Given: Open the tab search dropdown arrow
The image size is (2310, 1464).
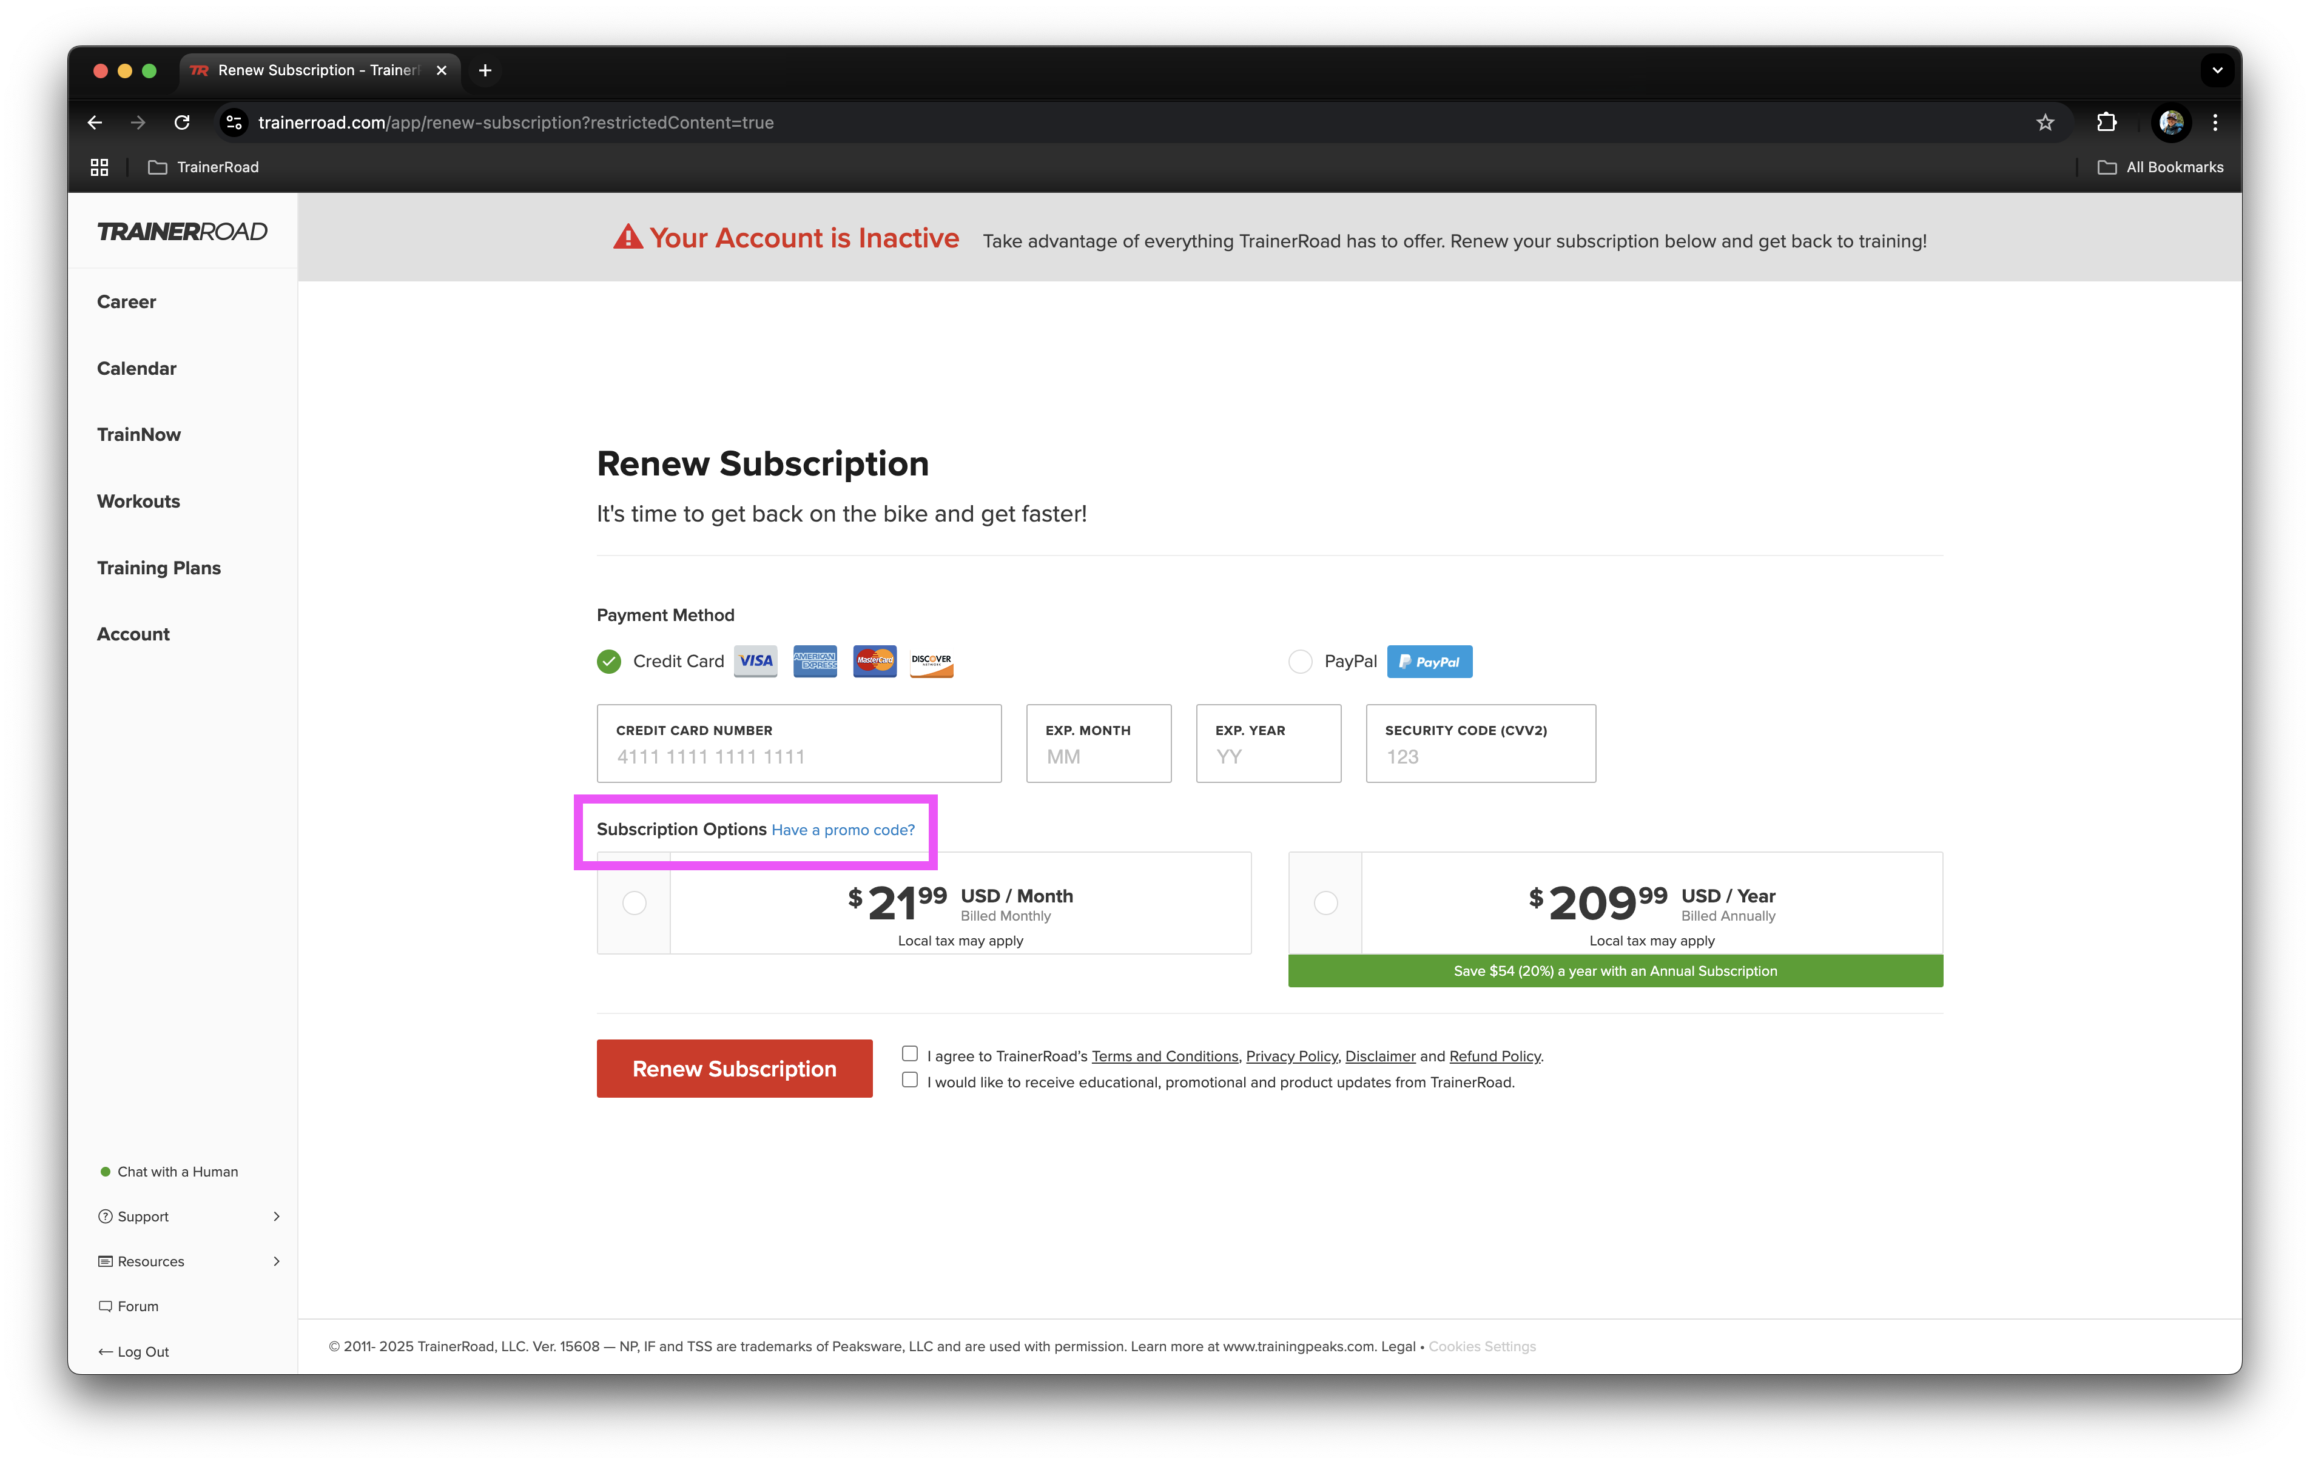Looking at the screenshot, I should (2217, 70).
